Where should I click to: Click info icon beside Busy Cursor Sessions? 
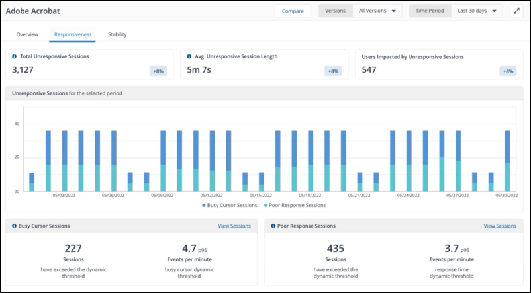click(x=15, y=226)
